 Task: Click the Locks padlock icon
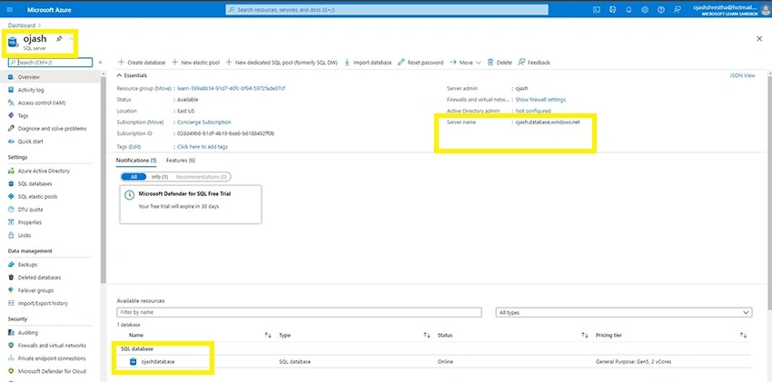coord(11,235)
